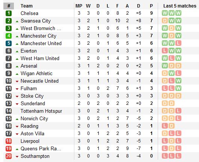Click the first D result badge for Stoke City

click(x=165, y=96)
